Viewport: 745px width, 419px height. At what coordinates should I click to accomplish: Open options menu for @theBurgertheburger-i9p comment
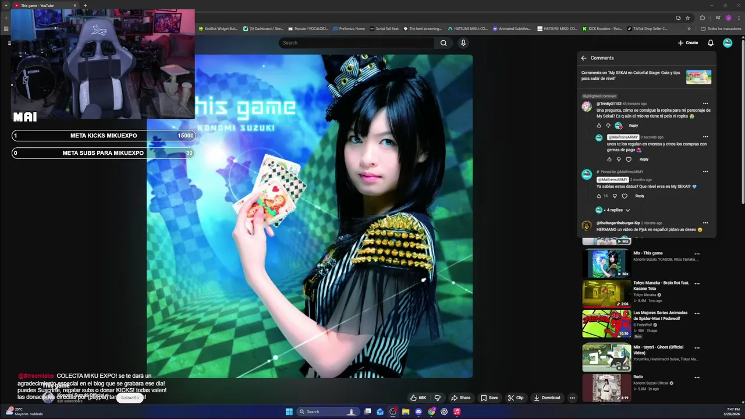click(705, 223)
